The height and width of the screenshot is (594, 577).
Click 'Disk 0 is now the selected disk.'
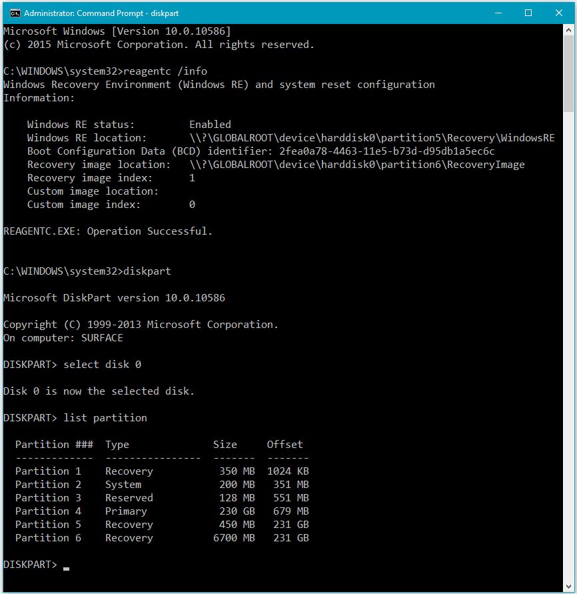[99, 391]
